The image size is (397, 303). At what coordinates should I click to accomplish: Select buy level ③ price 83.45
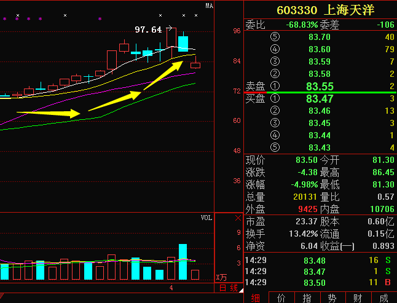coord(320,123)
